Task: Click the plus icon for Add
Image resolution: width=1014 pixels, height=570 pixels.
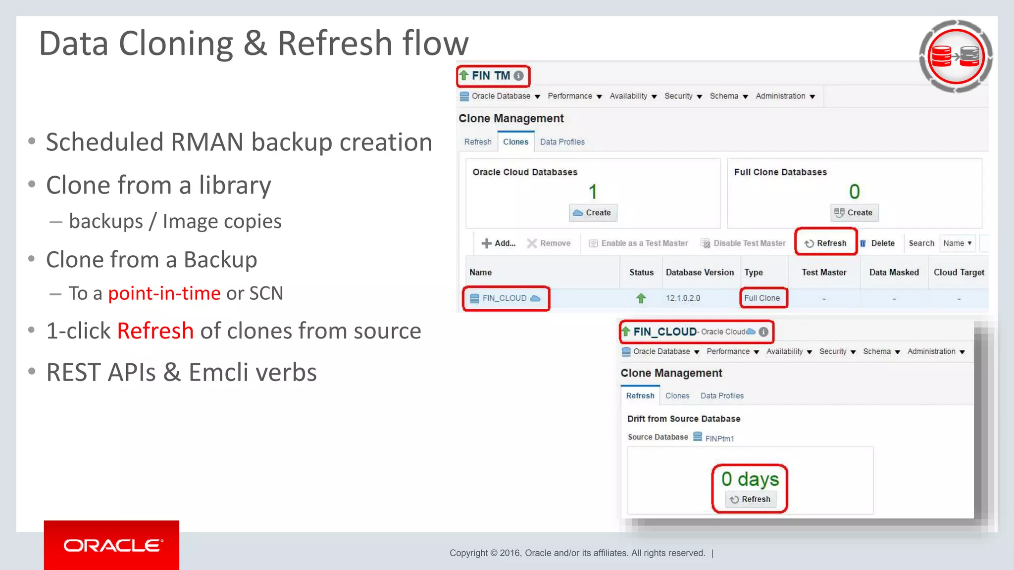Action: click(487, 243)
